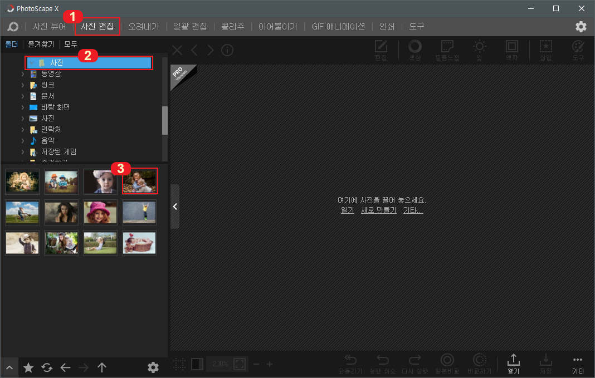
Task: Show photo information icon
Action: coord(227,50)
